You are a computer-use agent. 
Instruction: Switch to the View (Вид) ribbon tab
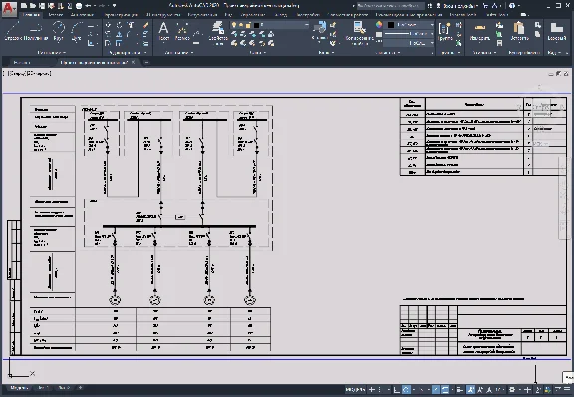pyautogui.click(x=228, y=15)
